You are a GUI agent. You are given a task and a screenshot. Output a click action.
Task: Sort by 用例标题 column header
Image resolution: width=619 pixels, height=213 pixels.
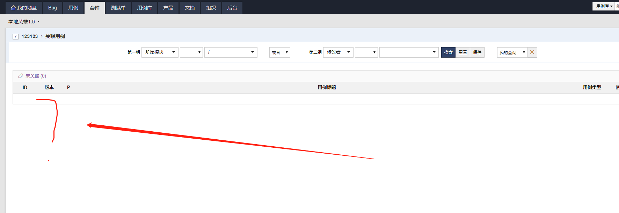click(x=327, y=87)
